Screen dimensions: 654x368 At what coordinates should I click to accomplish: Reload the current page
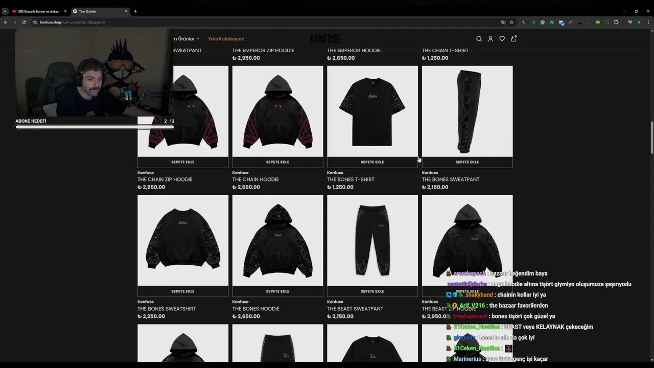[24, 22]
